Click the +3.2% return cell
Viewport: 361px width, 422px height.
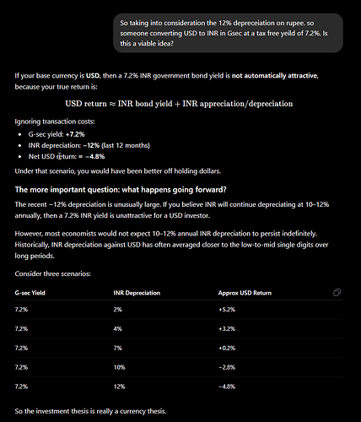click(x=227, y=328)
